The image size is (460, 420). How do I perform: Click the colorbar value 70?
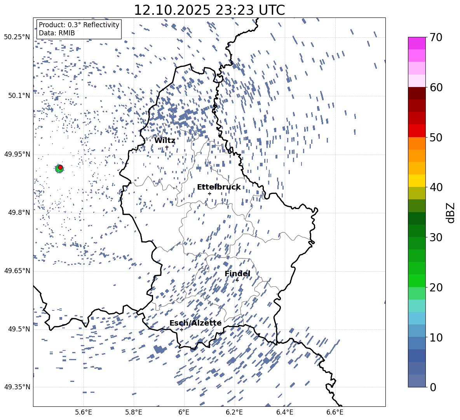[x=436, y=38]
